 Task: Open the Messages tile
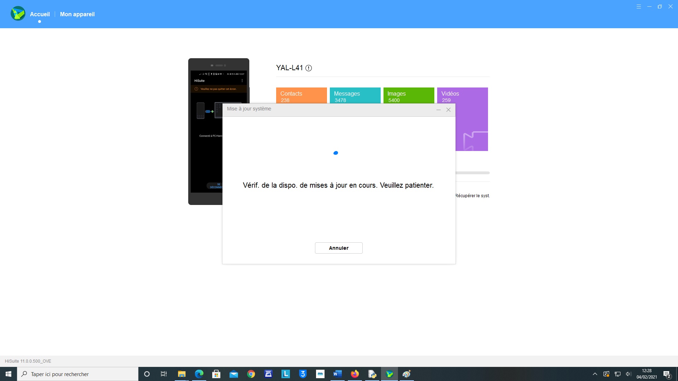[355, 95]
